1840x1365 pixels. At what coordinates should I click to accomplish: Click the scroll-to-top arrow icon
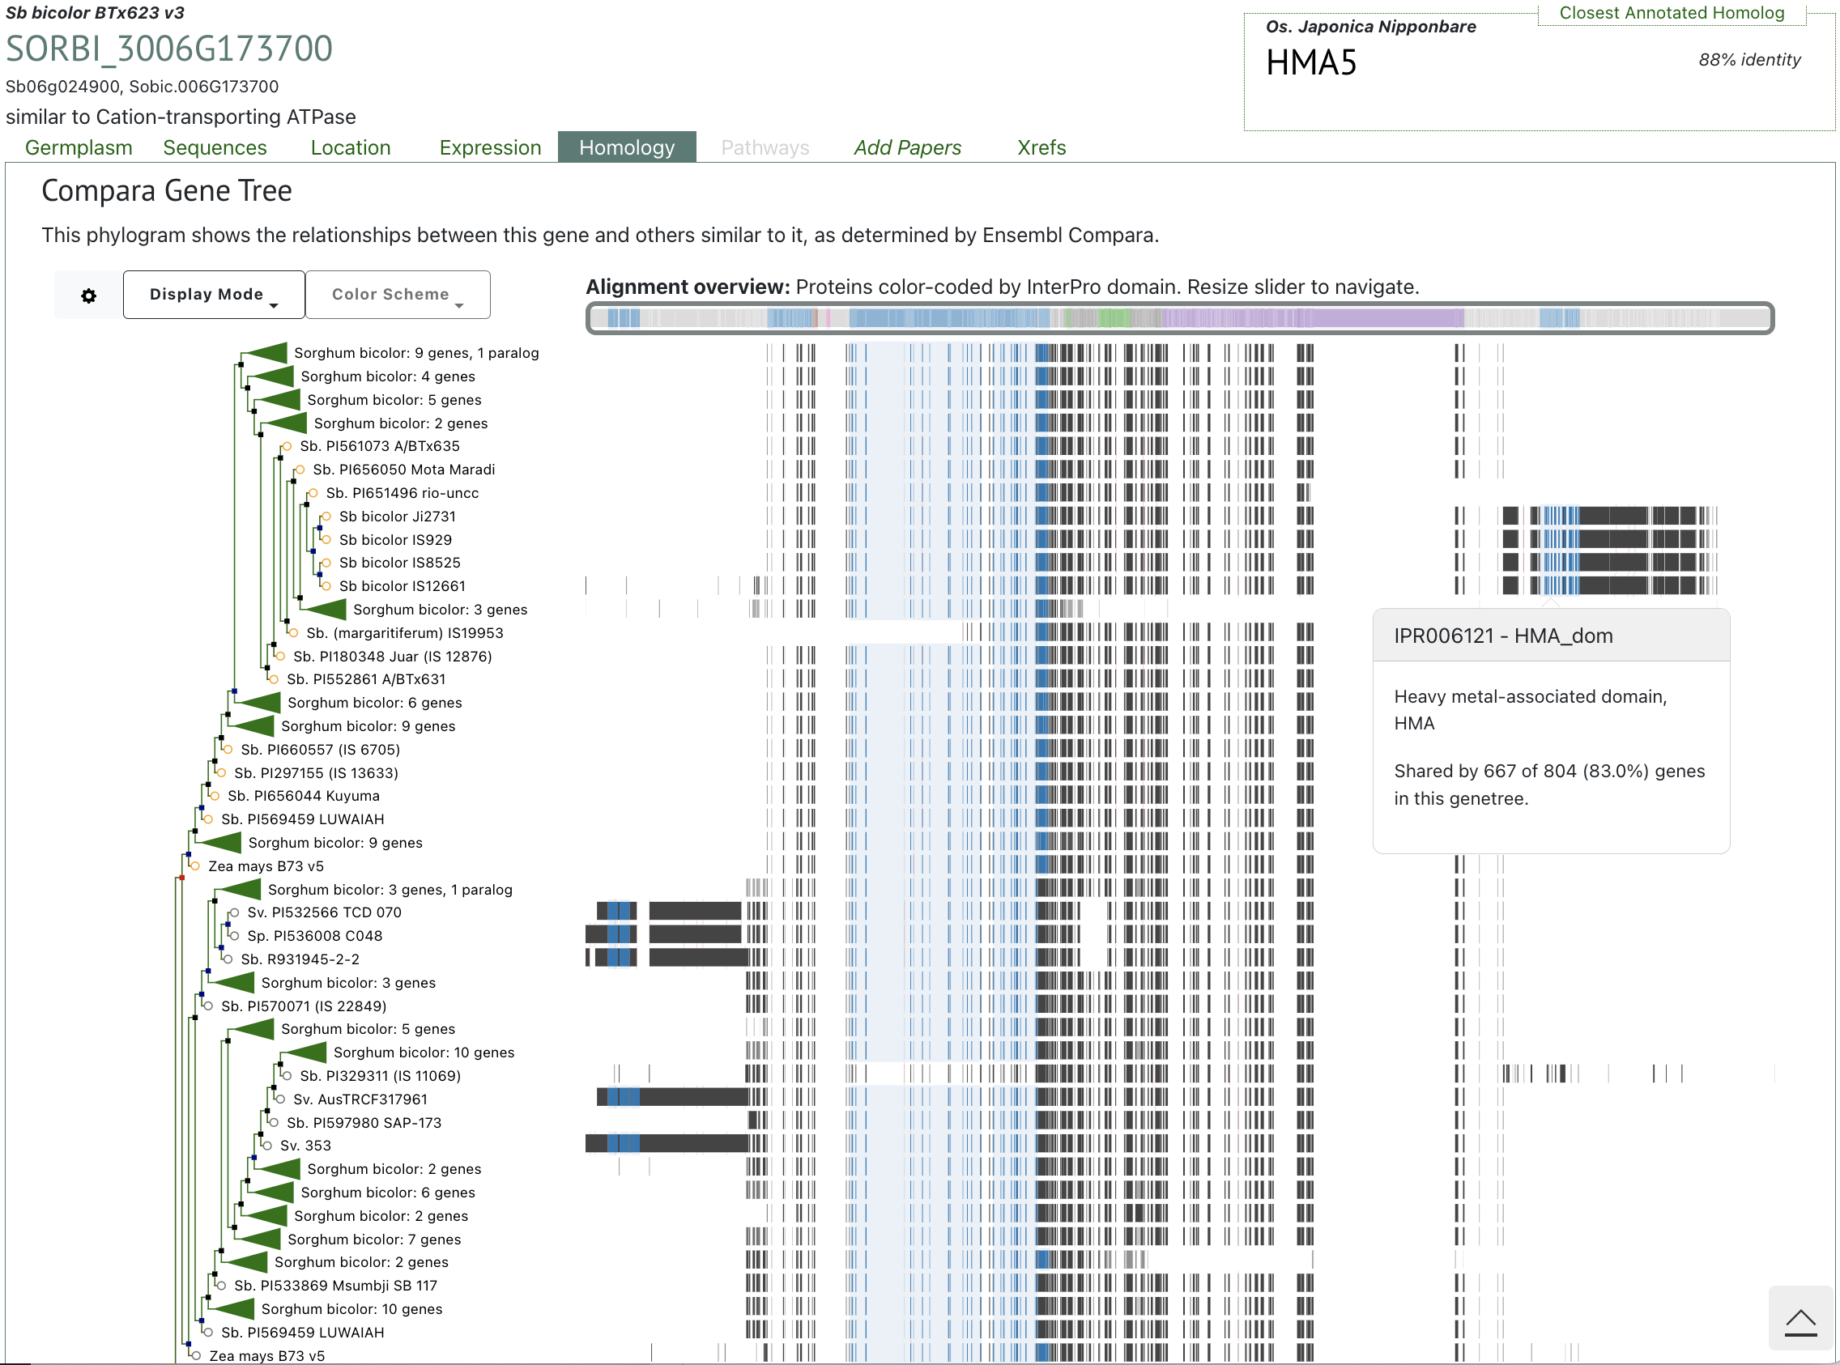click(x=1800, y=1321)
